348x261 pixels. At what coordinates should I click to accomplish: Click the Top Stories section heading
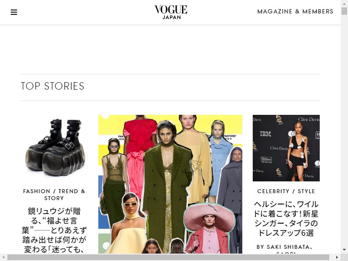pyautogui.click(x=53, y=86)
